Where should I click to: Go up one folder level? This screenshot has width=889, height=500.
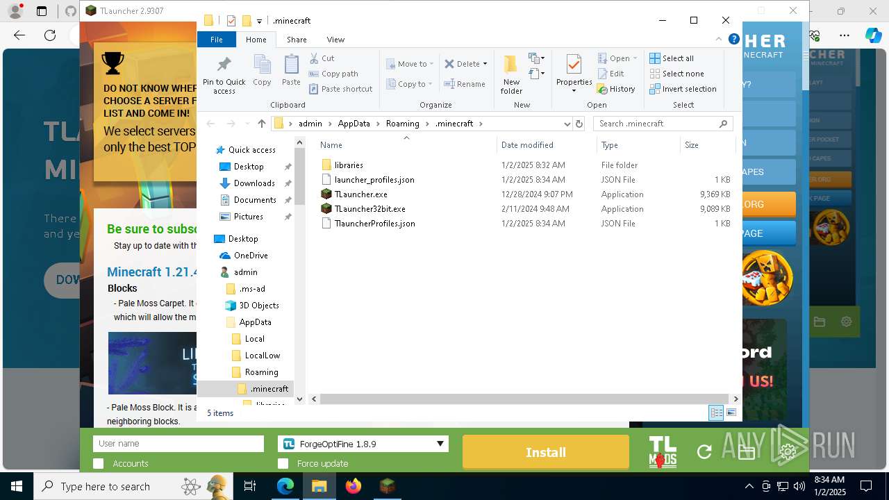(x=261, y=124)
